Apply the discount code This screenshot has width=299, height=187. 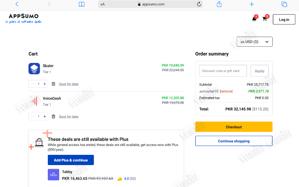click(259, 71)
